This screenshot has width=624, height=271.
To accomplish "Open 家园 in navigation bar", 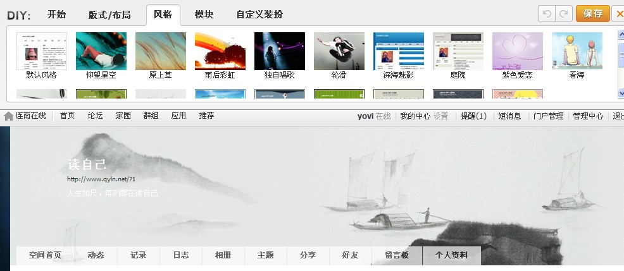I will [x=123, y=116].
